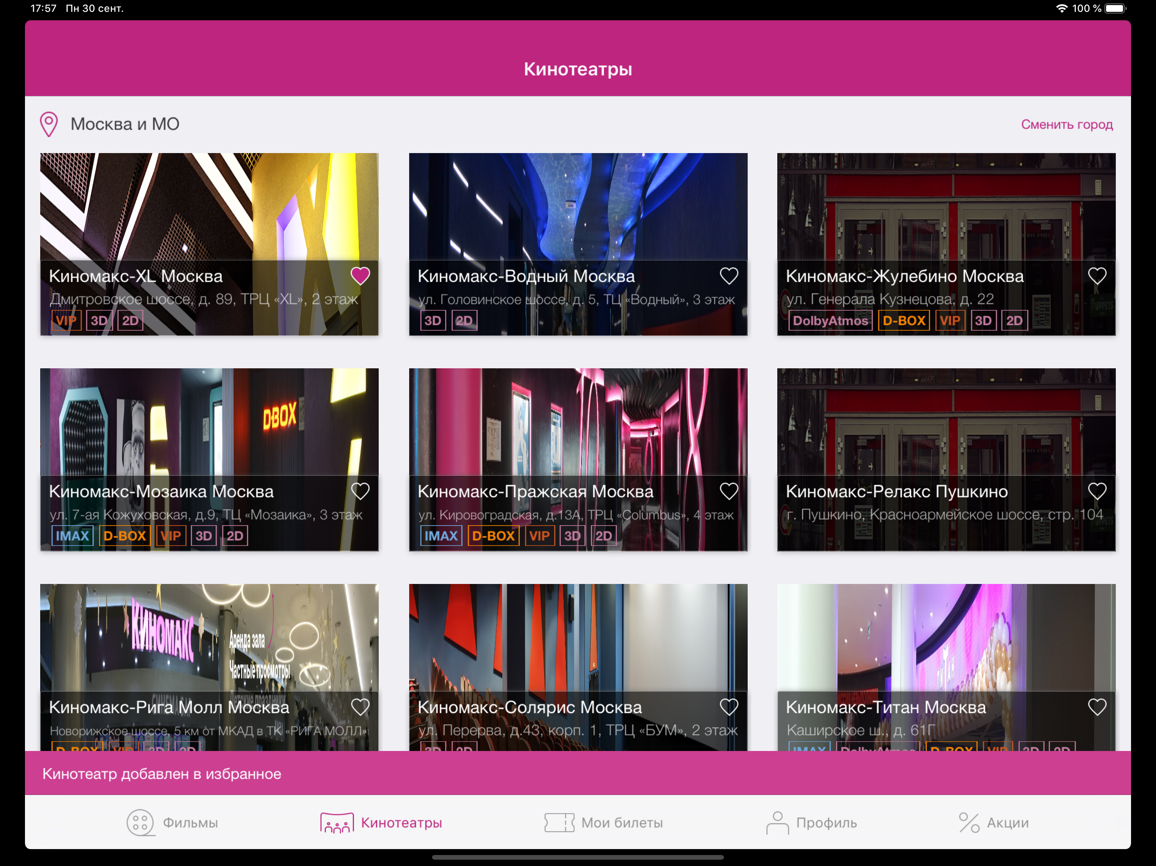Click D-BOX badge on Киномакс-Жулебино

coord(904,320)
